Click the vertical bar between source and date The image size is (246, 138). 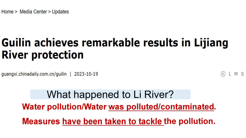70,74
